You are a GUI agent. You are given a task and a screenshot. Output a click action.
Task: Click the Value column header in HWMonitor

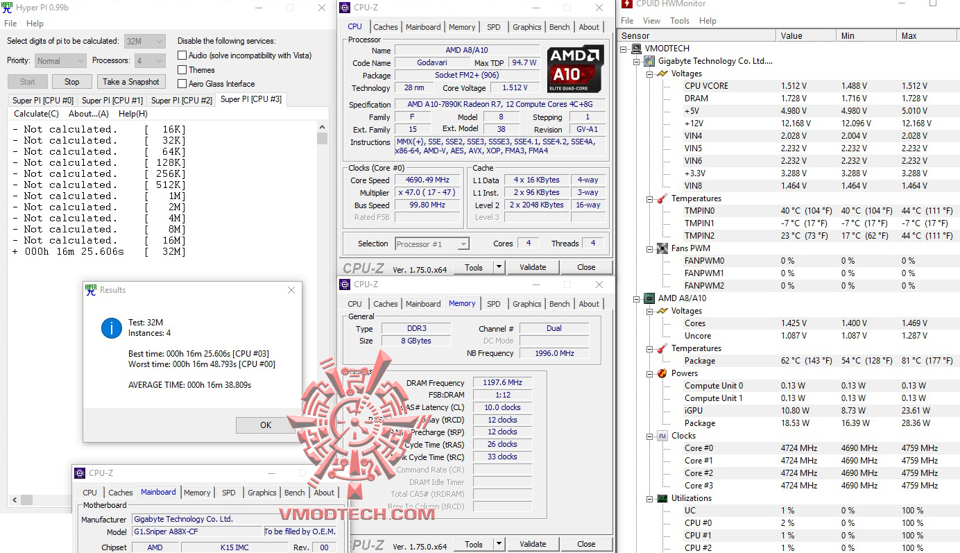pyautogui.click(x=806, y=35)
